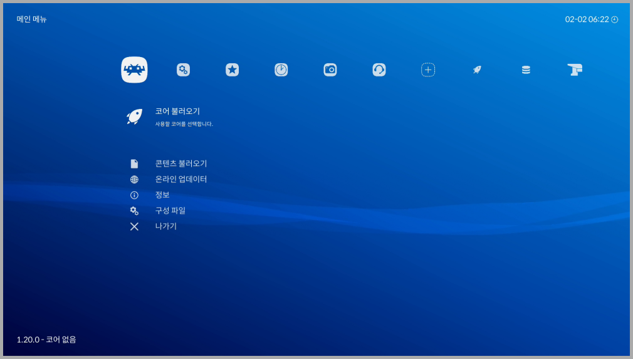Open the 온라인 업데이터 menu entry
The image size is (633, 359).
[181, 179]
